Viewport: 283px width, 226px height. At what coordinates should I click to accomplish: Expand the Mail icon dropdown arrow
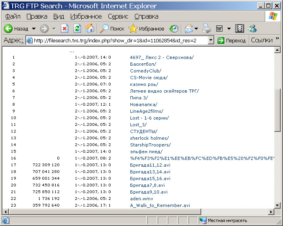pos(196,29)
